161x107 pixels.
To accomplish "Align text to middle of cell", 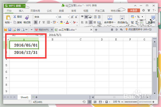I will click(86, 17).
